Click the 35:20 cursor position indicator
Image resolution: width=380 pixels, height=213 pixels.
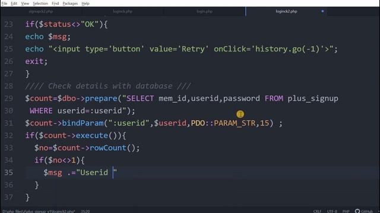[85, 211]
